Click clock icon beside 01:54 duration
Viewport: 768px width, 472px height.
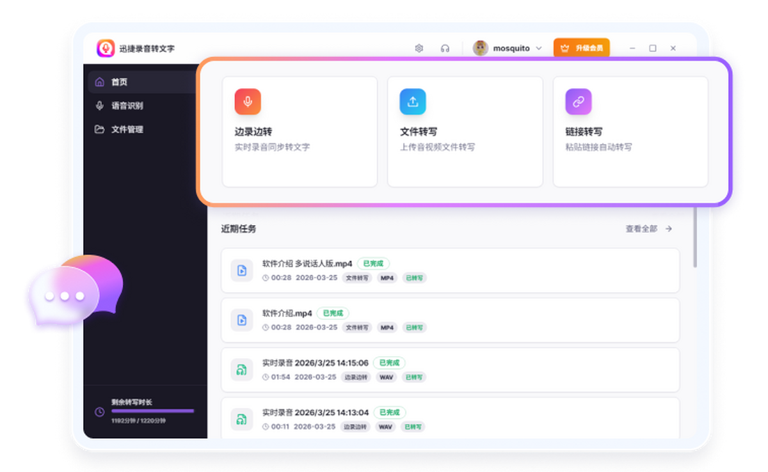(x=266, y=377)
